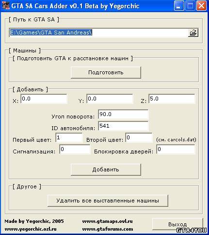
Task: Click the Второй цвет input field
Action: coord(139,137)
